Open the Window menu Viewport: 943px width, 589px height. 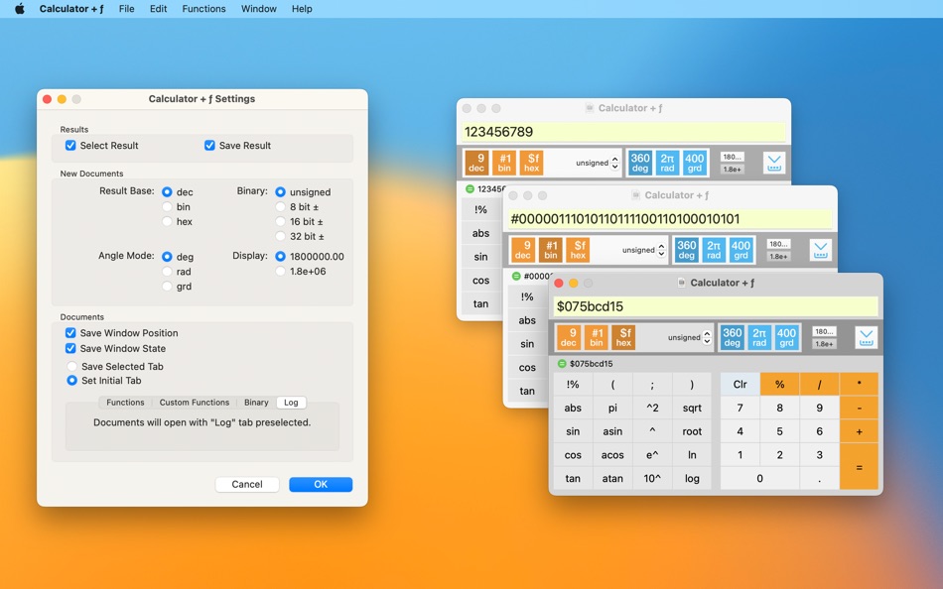[259, 8]
